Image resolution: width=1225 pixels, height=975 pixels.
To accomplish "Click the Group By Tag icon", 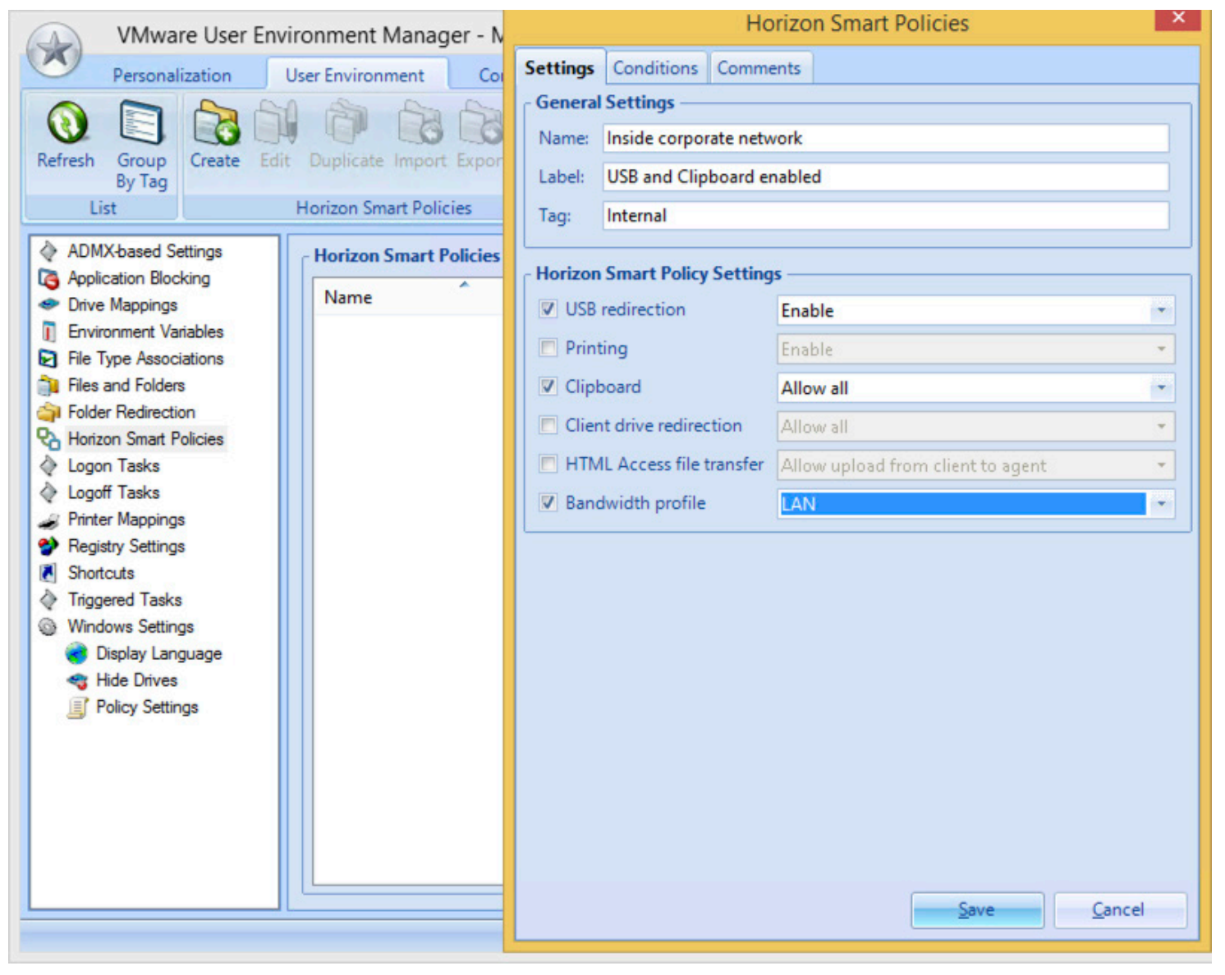I will coord(141,123).
